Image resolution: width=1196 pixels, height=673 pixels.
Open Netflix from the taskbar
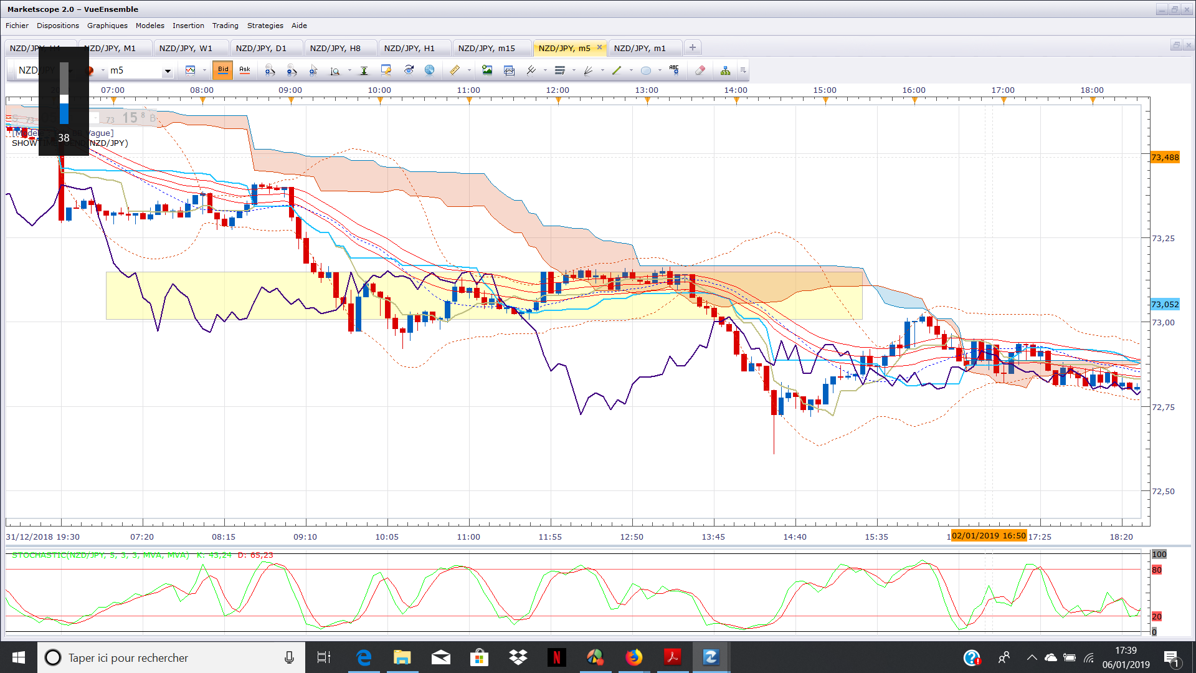point(556,657)
